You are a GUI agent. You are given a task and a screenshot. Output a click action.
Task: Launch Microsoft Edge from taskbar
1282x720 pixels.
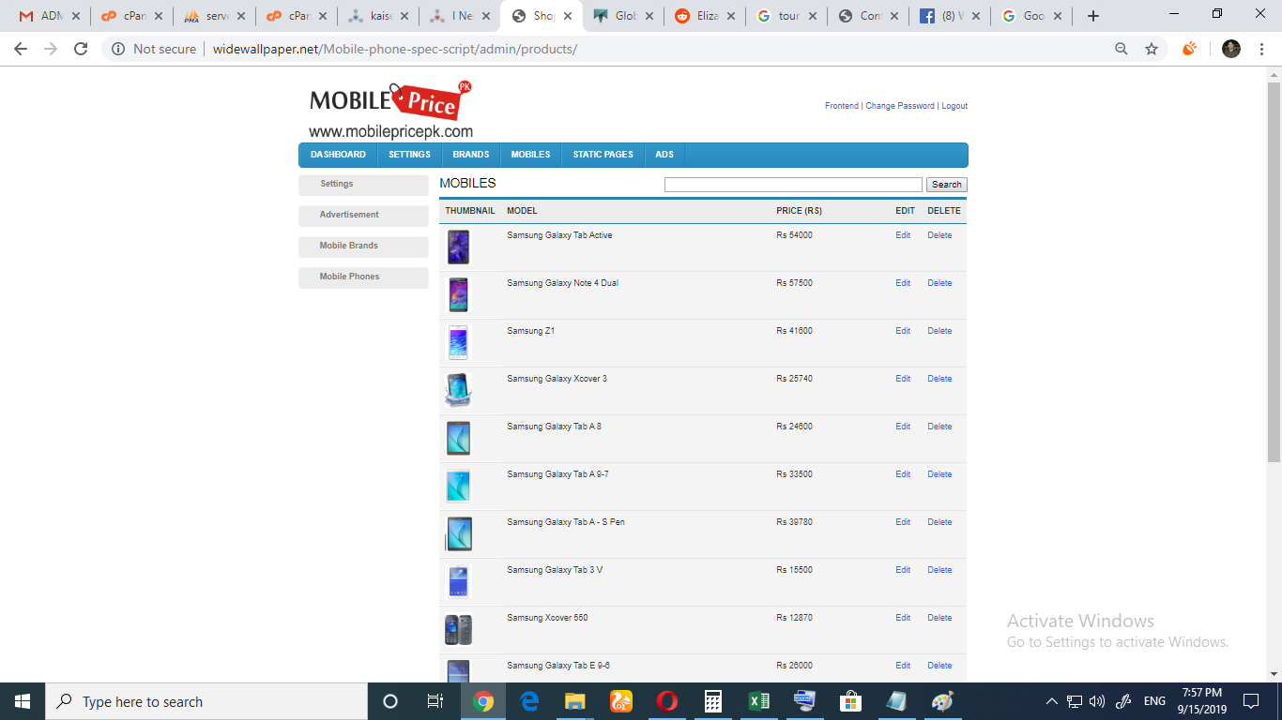tap(529, 701)
